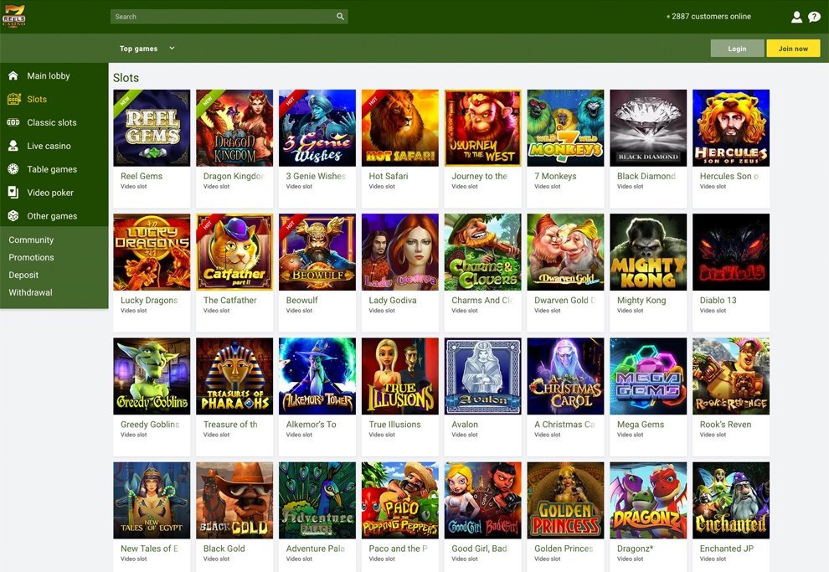Open the Lucky Dragons game thumbnail
Image resolution: width=829 pixels, height=572 pixels.
point(152,252)
